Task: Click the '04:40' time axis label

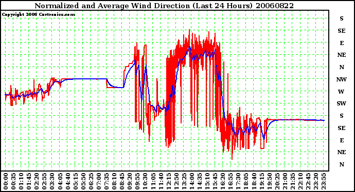Action: pos(67,181)
